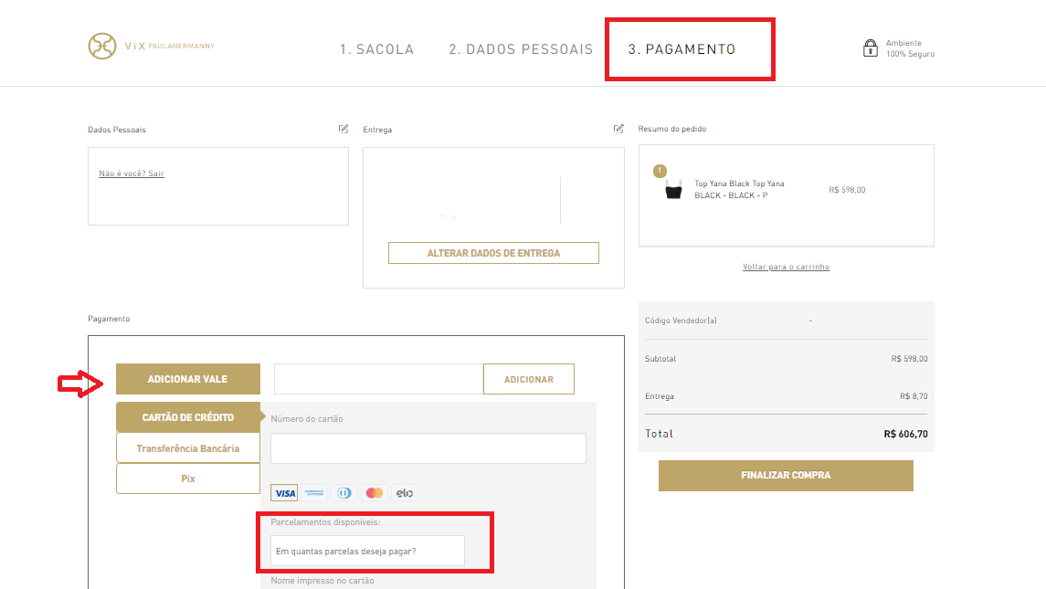
Task: Select the American Express card icon
Action: [314, 493]
